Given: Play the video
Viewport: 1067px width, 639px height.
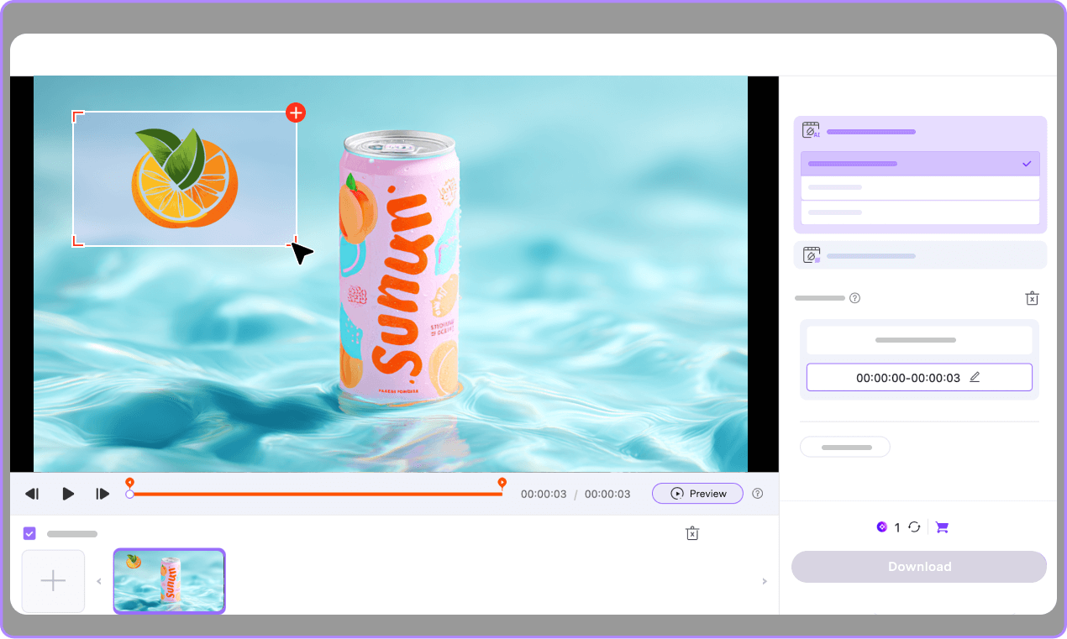Looking at the screenshot, I should [x=68, y=494].
